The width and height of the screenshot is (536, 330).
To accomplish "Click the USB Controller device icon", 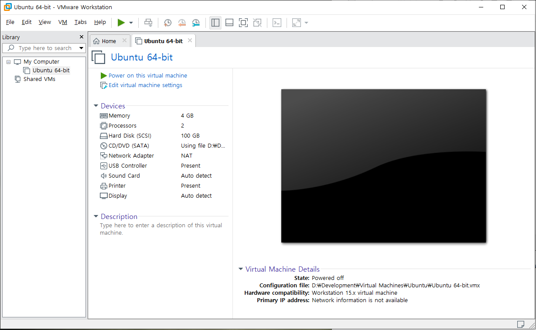I will click(x=104, y=166).
